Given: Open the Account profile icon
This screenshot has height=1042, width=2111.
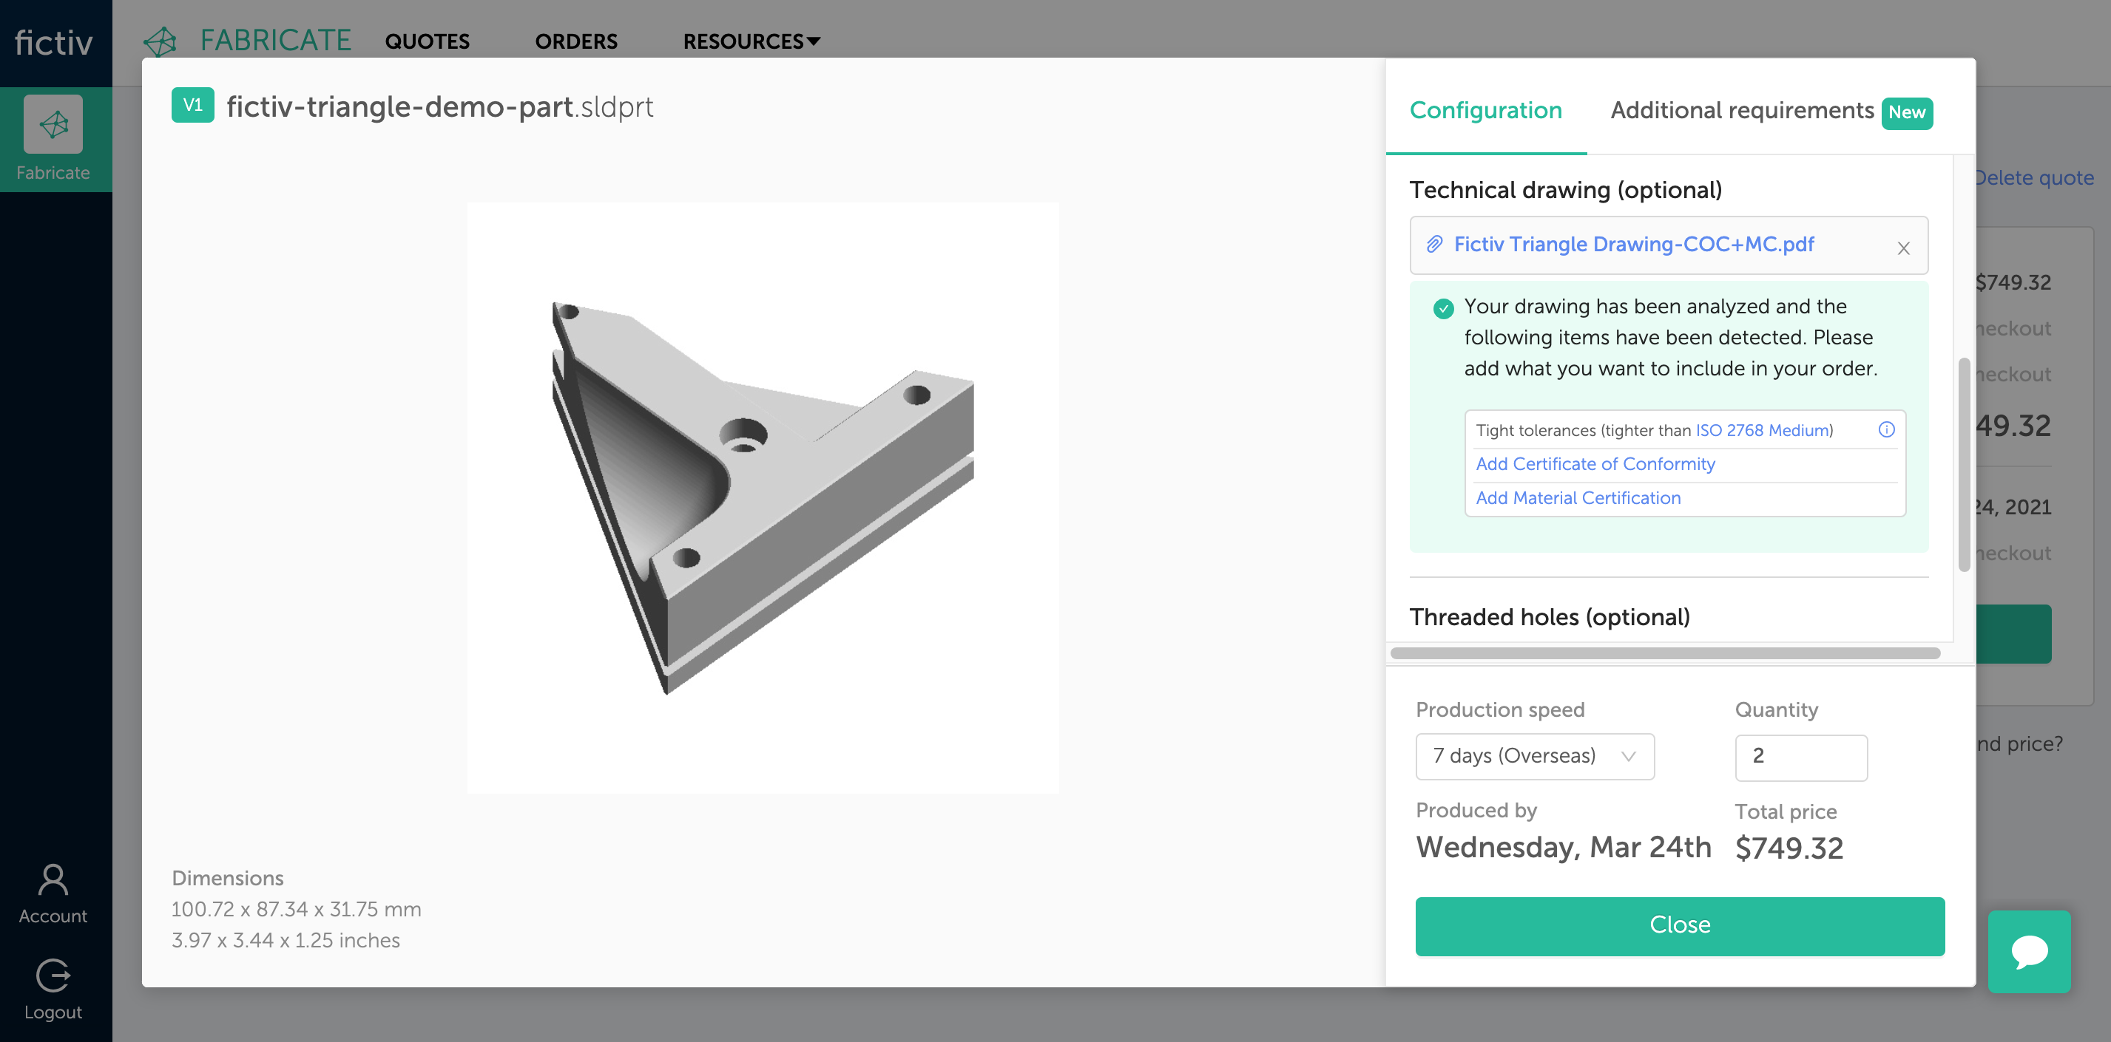Looking at the screenshot, I should click(x=53, y=880).
